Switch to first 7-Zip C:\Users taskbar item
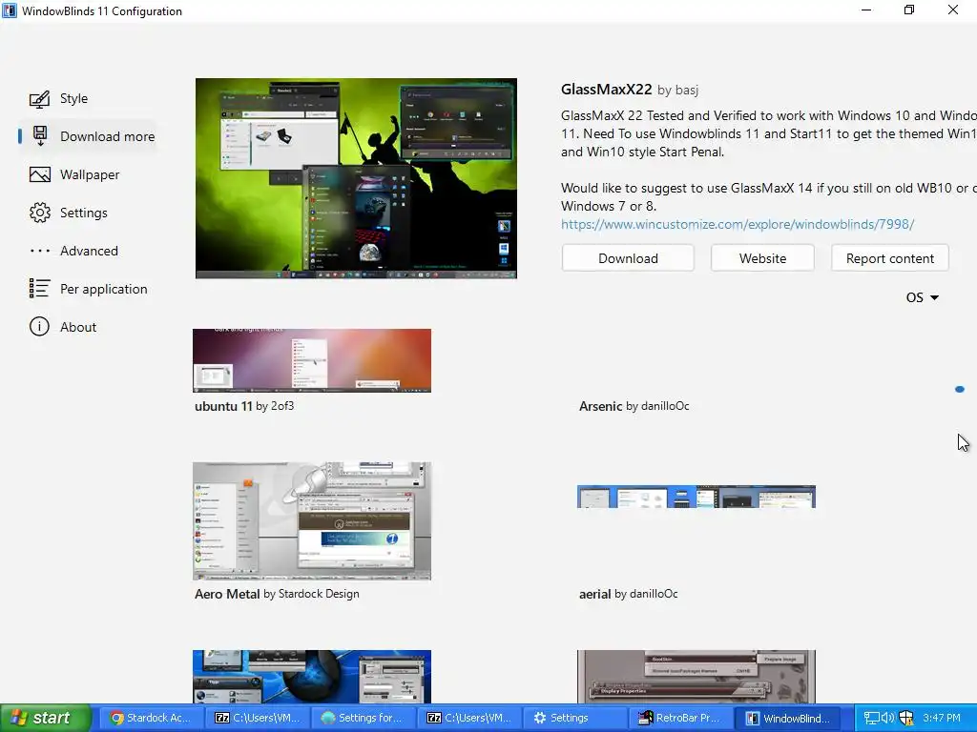Viewport: 977px width, 732px height. 258,719
